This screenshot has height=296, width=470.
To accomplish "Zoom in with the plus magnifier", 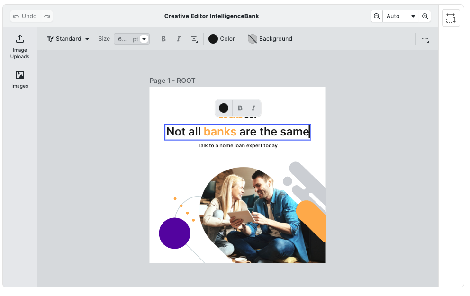I will coord(425,16).
